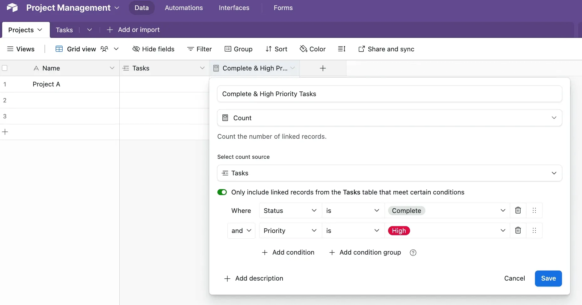Add a new field with plus icon

tap(323, 68)
